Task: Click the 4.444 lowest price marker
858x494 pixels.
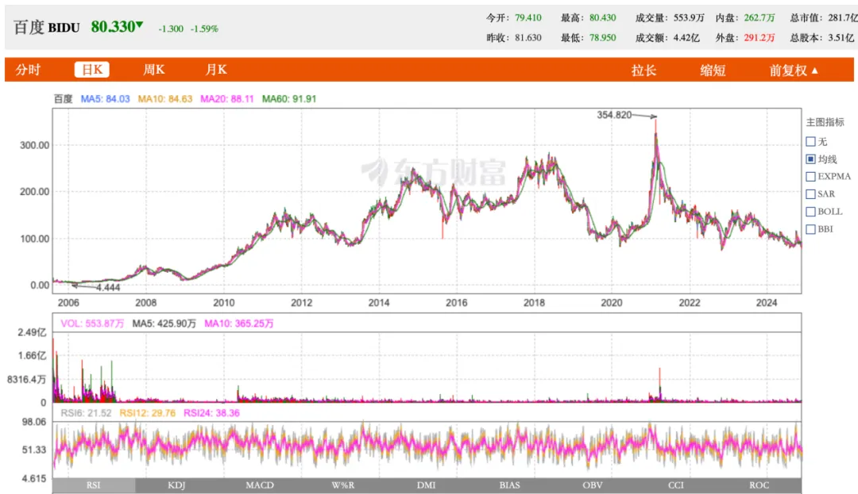Action: coord(108,288)
